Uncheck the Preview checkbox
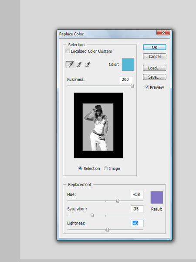The image size is (196, 262). click(147, 87)
